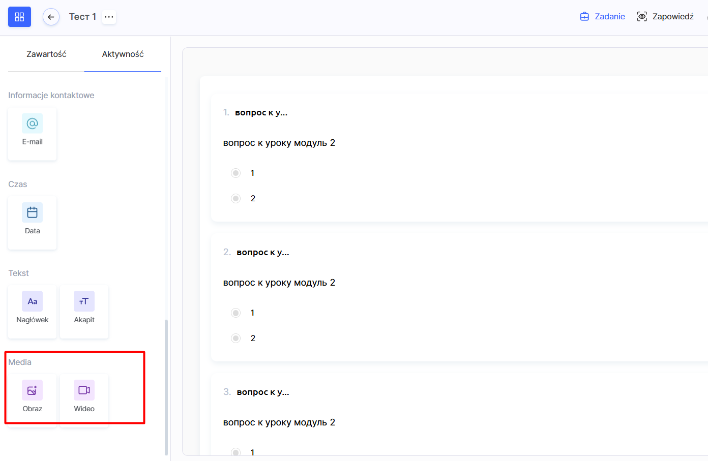Open the Zadanie link in header
The image size is (708, 461).
point(603,17)
